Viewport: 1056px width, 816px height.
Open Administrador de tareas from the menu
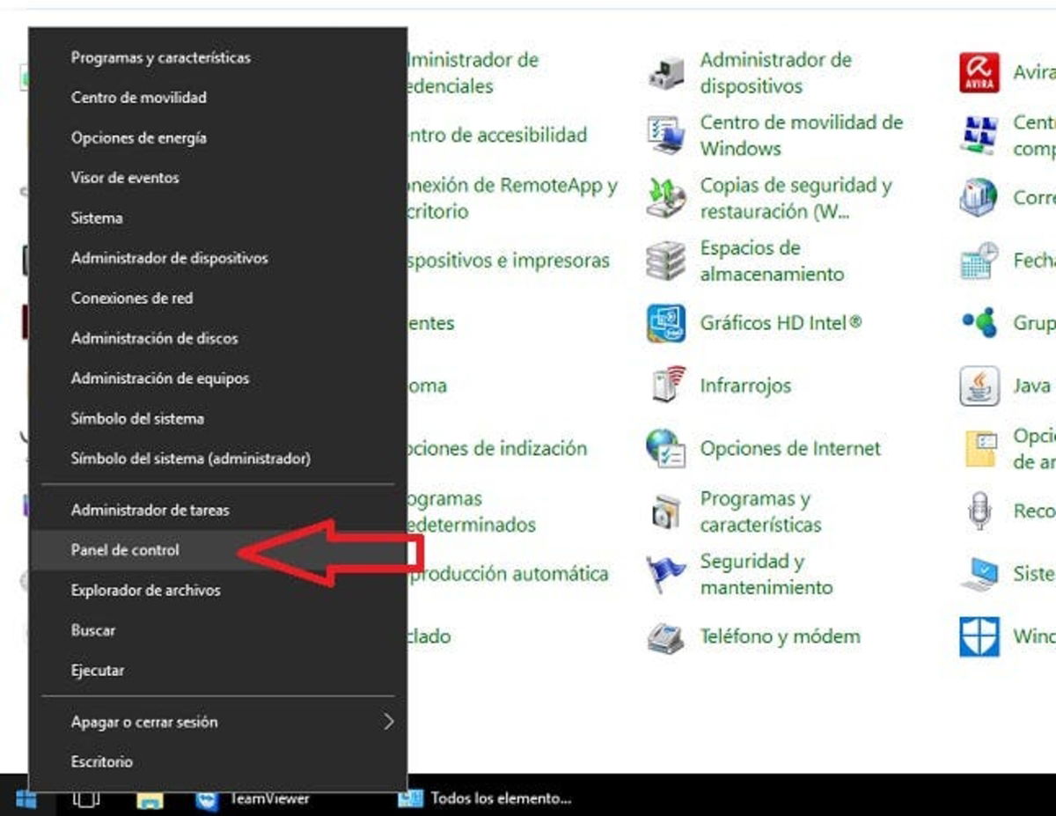click(x=143, y=510)
